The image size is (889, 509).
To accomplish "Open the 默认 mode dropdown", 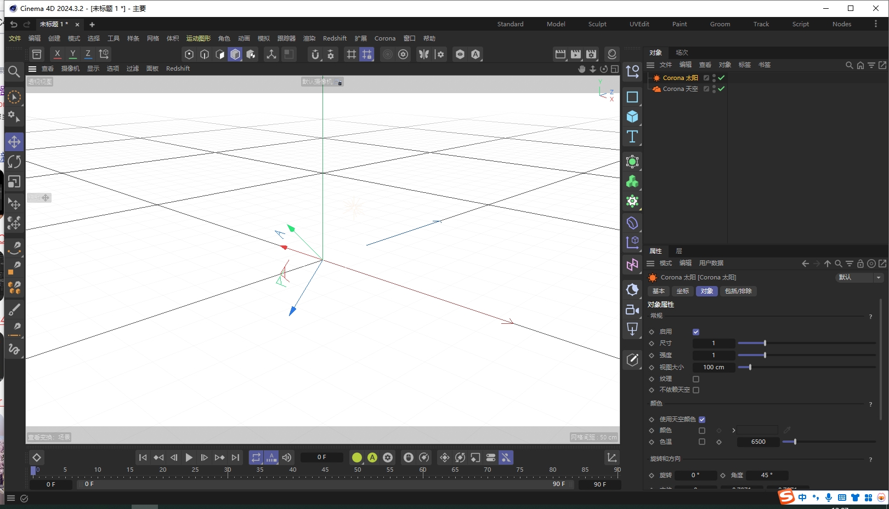I will tap(859, 277).
